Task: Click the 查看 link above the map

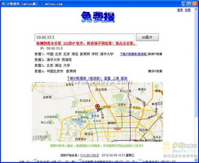Action: 107,78
